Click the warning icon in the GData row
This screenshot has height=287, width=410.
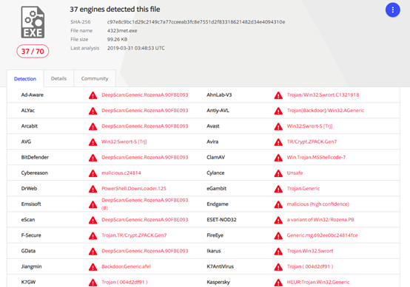click(93, 252)
